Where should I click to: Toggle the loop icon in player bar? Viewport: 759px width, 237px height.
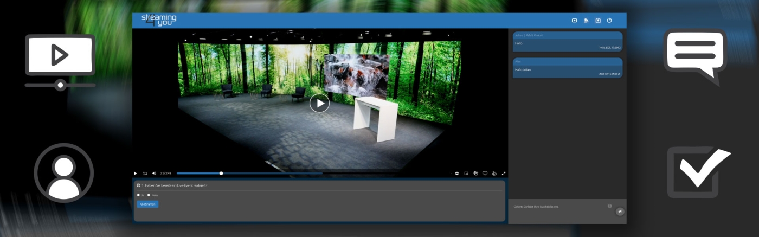click(x=145, y=174)
